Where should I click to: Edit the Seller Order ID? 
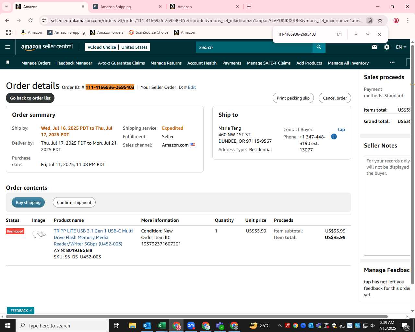pos(192,87)
